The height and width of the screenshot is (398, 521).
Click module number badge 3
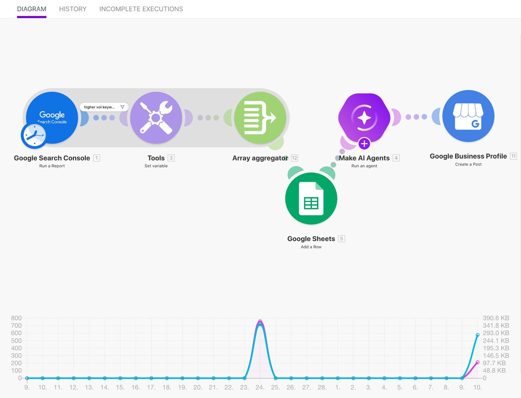tap(171, 158)
